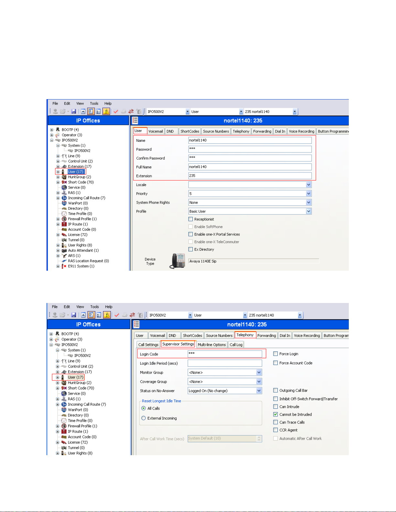Select ARS (1) in the tree
Screen dimensions: 396x512
tap(74, 256)
